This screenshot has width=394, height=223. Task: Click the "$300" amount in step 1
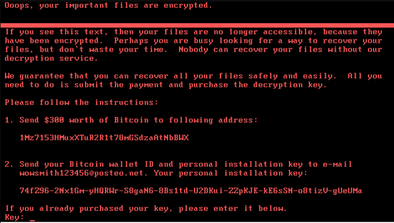pyautogui.click(x=54, y=120)
